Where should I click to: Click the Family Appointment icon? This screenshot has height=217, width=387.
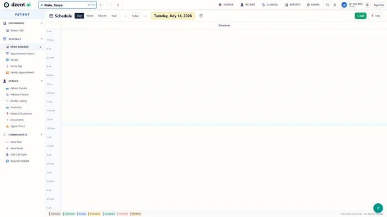7,73
